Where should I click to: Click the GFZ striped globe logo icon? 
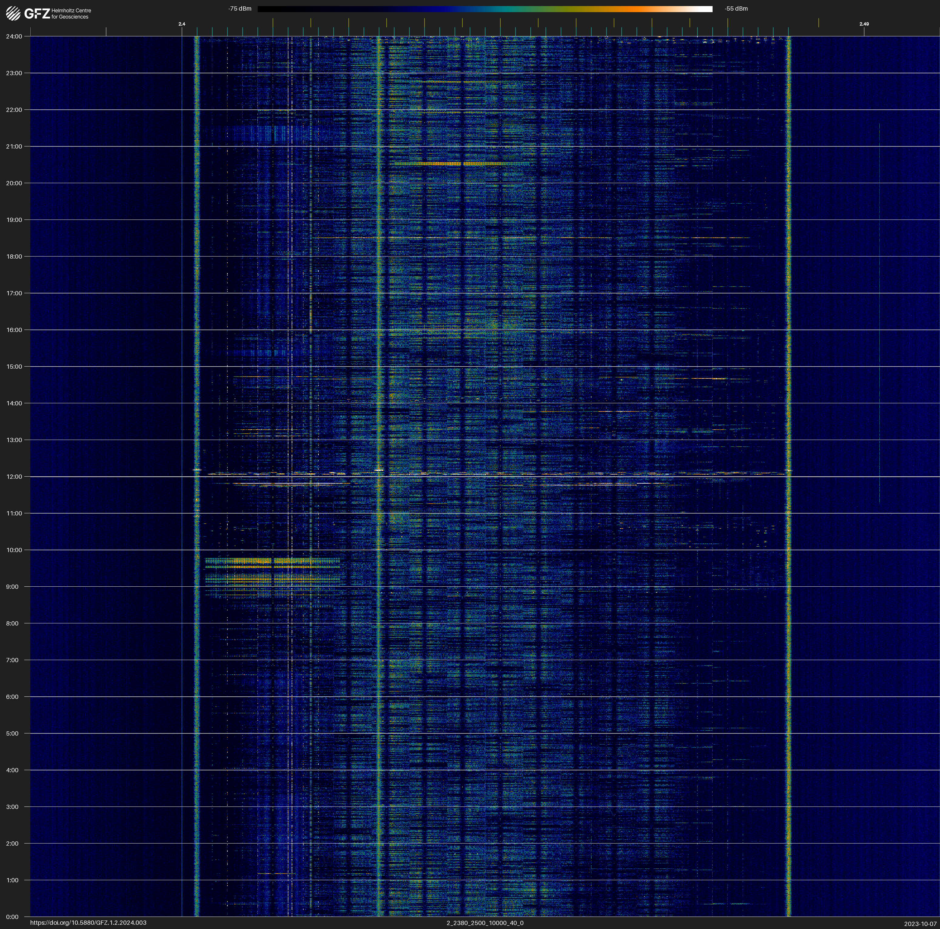(13, 14)
